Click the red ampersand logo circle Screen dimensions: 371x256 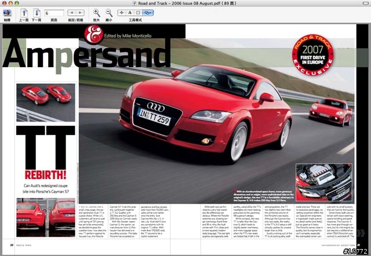point(94,35)
